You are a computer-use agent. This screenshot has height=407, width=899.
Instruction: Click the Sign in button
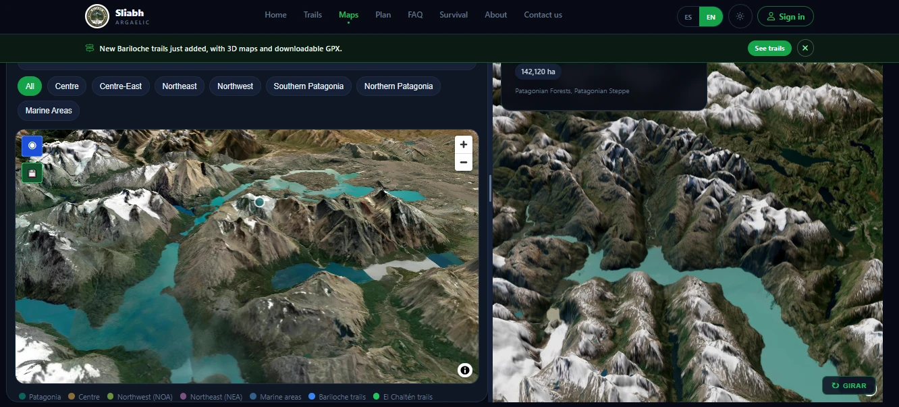coord(786,17)
